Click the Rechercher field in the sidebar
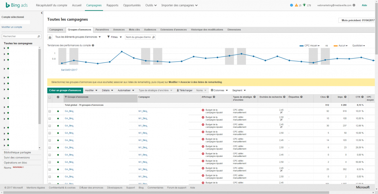This screenshot has height=194, width=378. (x=19, y=36)
